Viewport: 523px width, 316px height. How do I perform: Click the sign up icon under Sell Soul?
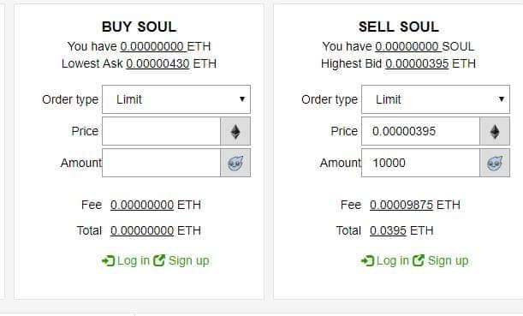(x=419, y=260)
